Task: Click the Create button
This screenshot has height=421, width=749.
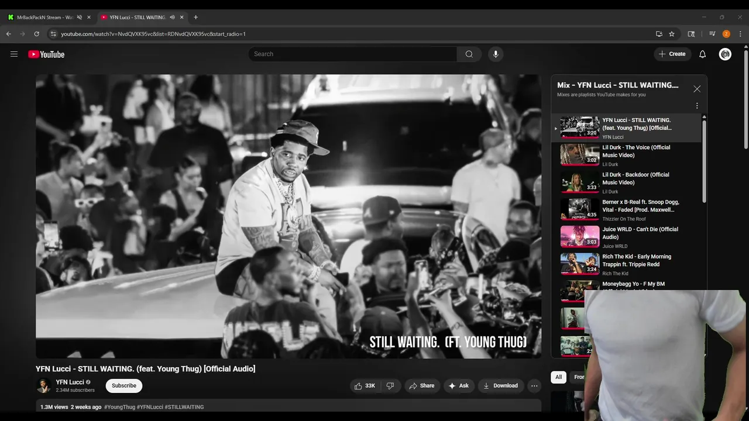Action: point(672,54)
